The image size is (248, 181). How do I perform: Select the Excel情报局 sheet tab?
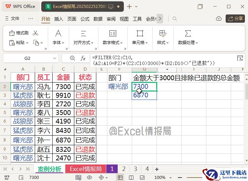coord(86,169)
